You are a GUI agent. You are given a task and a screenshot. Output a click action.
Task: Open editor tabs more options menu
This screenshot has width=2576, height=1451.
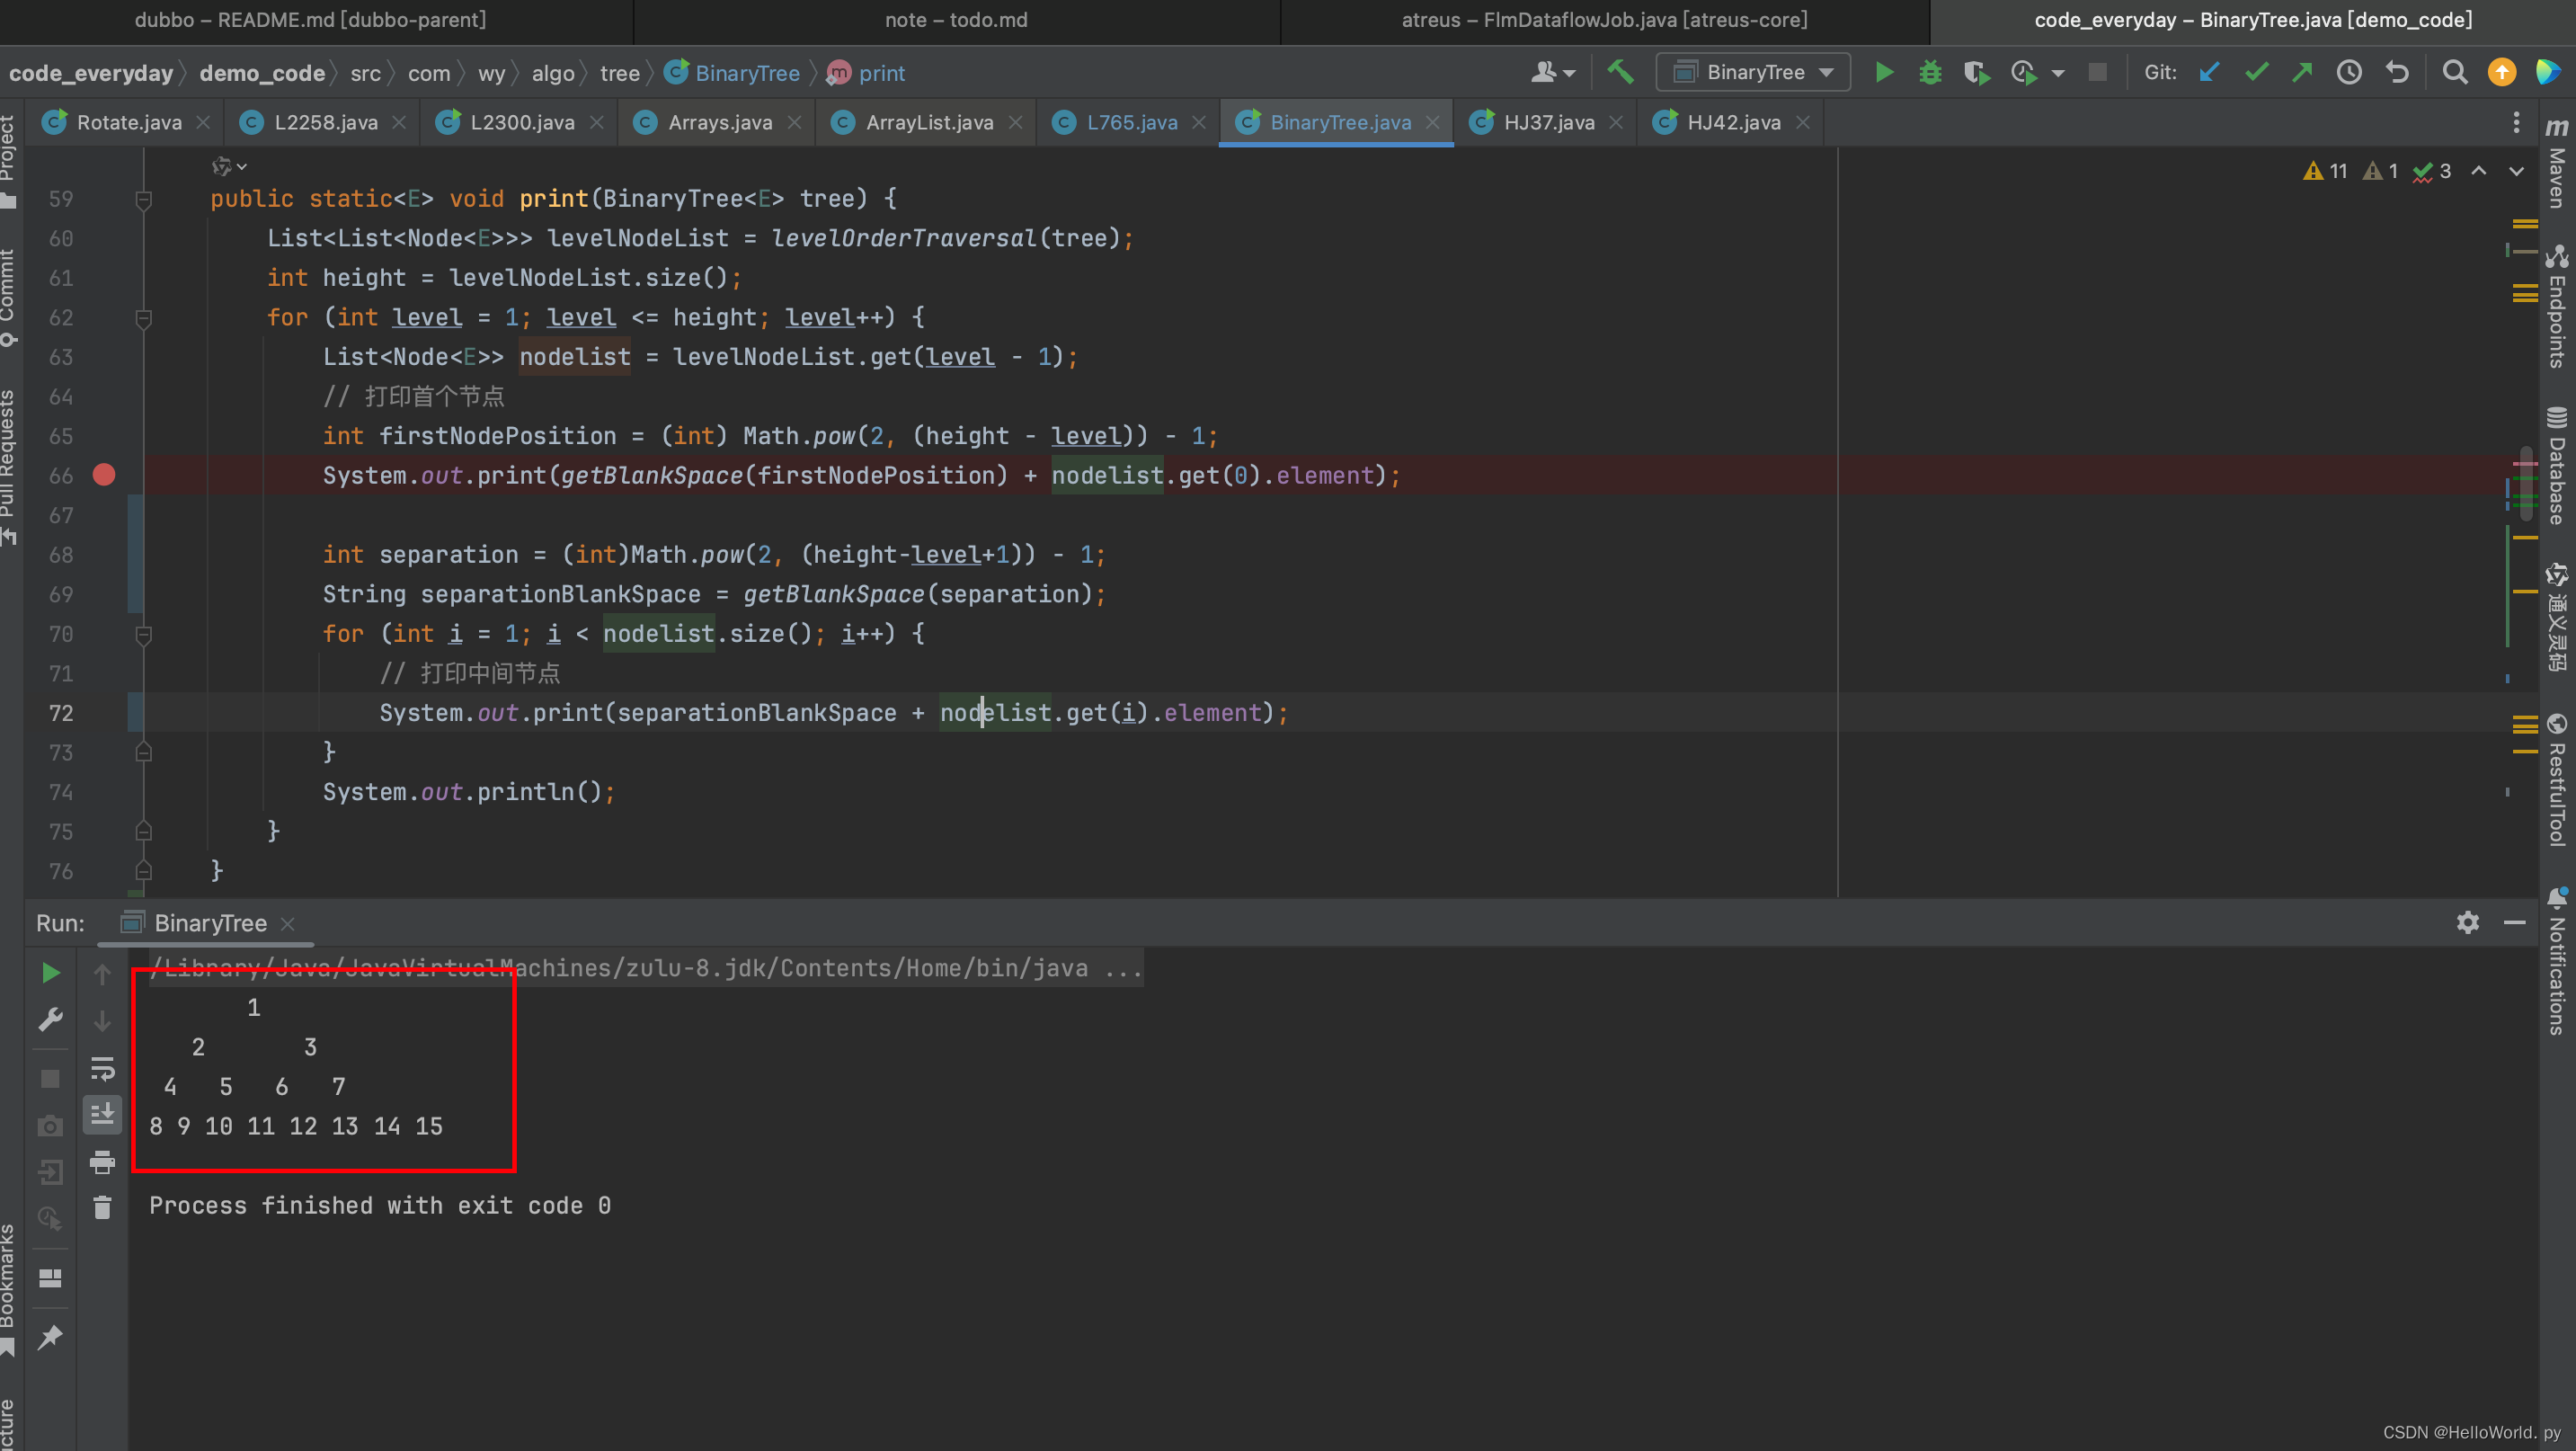[x=2516, y=122]
